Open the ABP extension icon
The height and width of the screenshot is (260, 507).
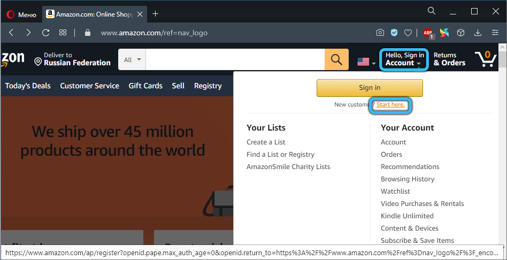tap(428, 33)
